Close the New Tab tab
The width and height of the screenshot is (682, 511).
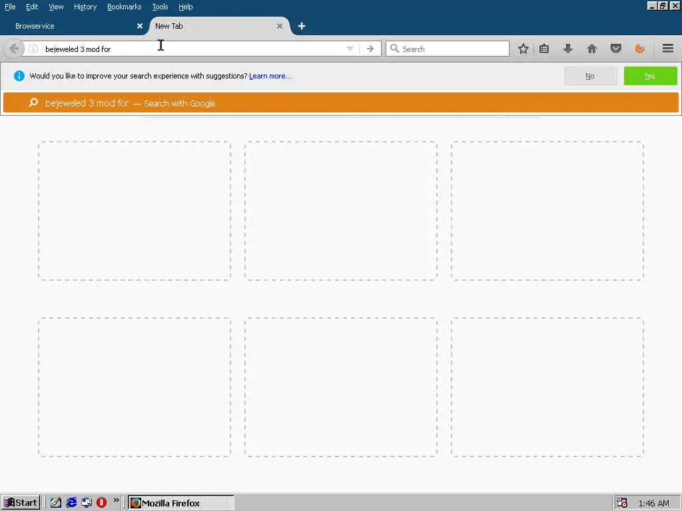pyautogui.click(x=280, y=26)
